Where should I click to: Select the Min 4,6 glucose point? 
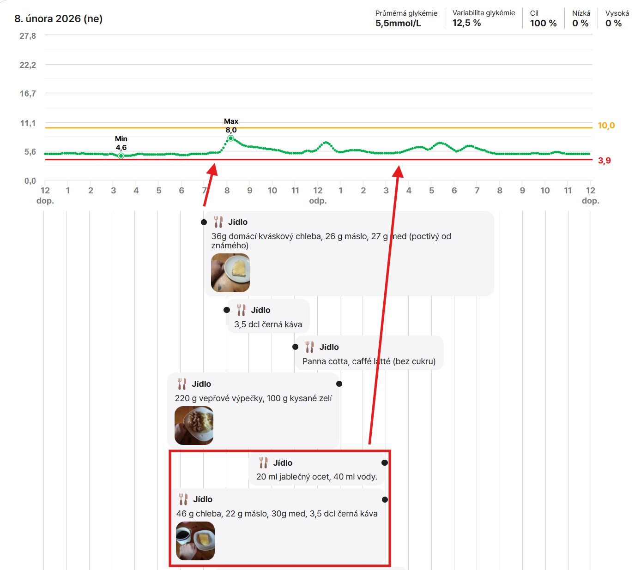[121, 156]
